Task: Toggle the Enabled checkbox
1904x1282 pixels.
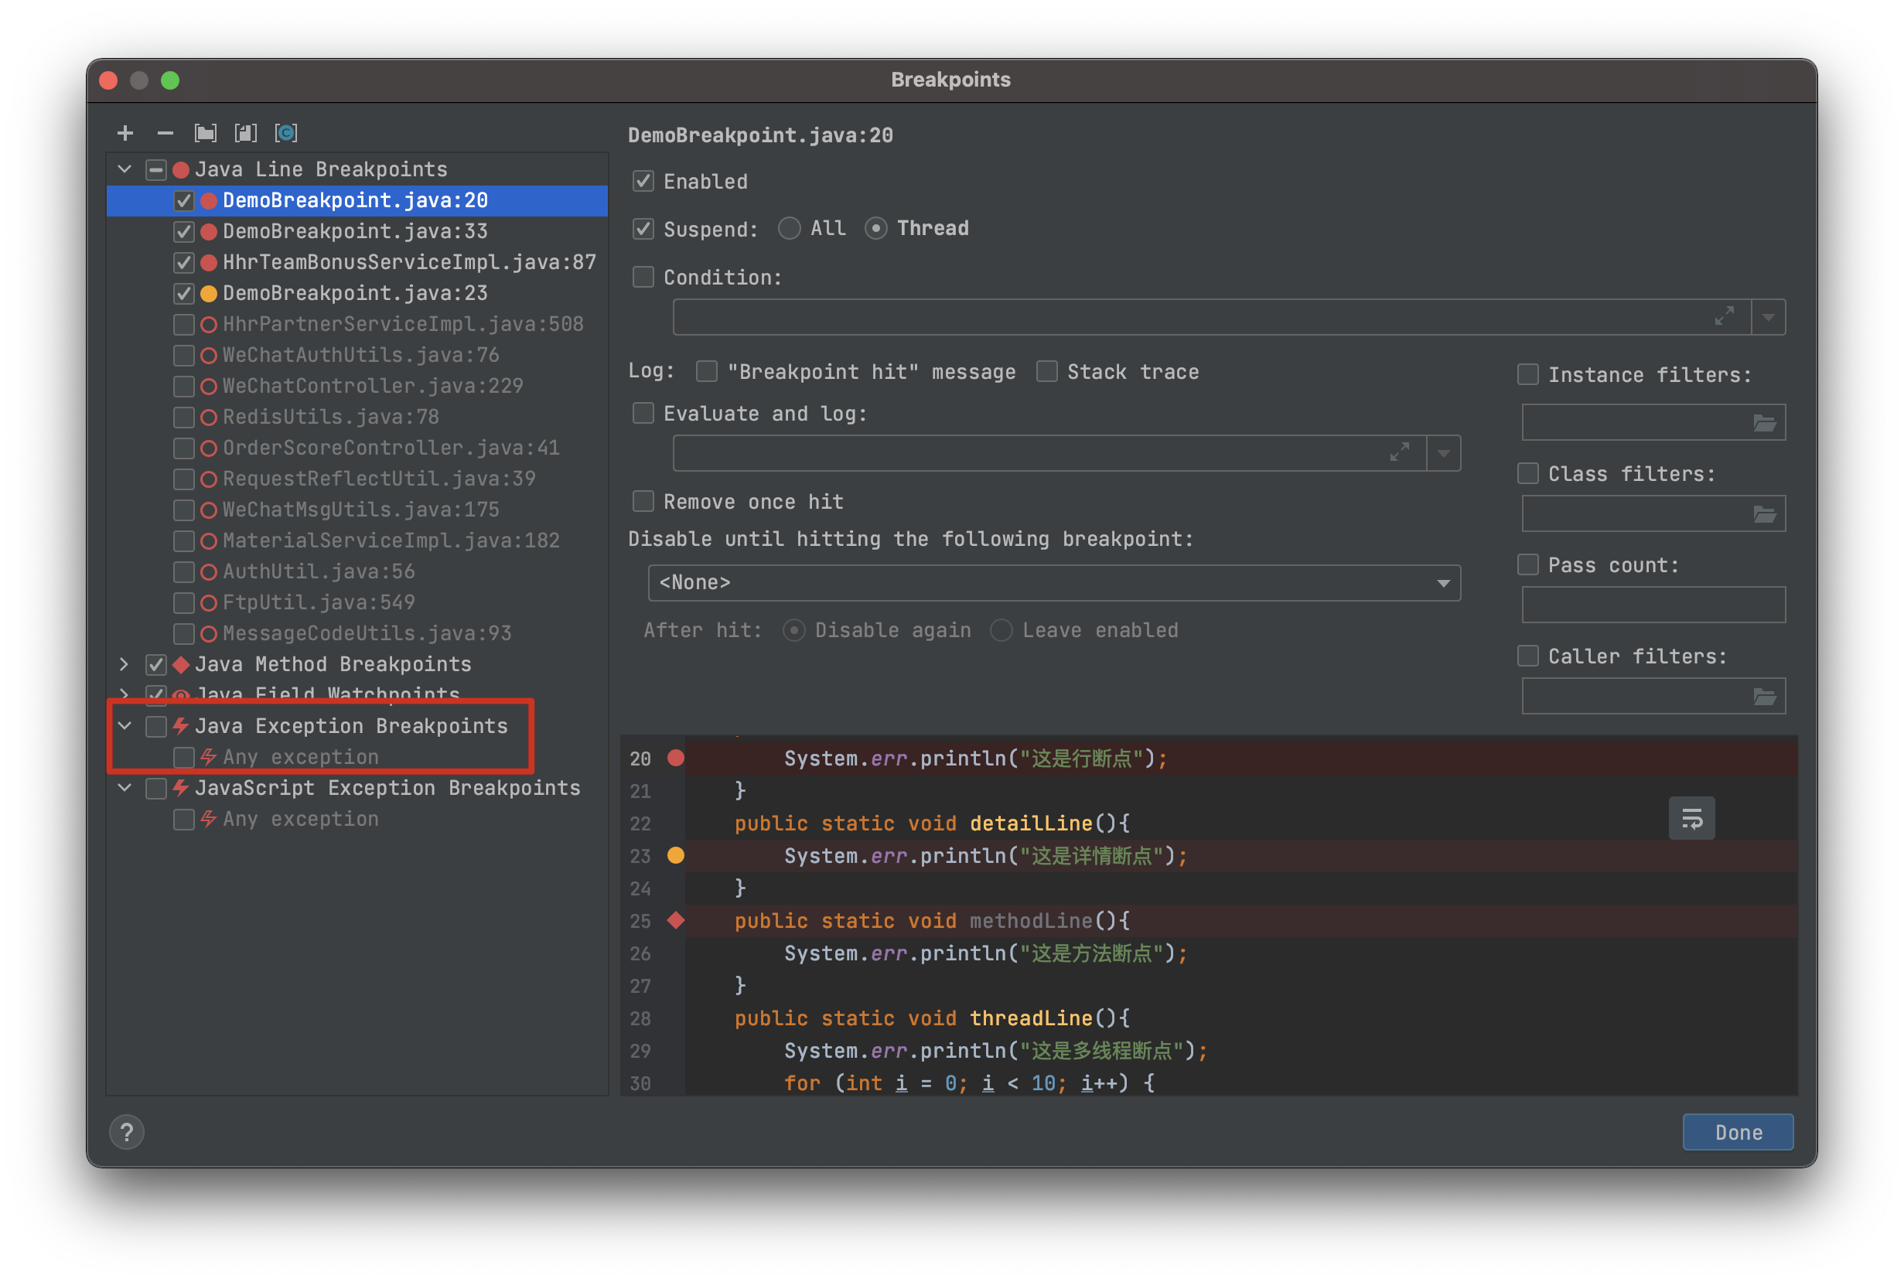Action: click(643, 181)
